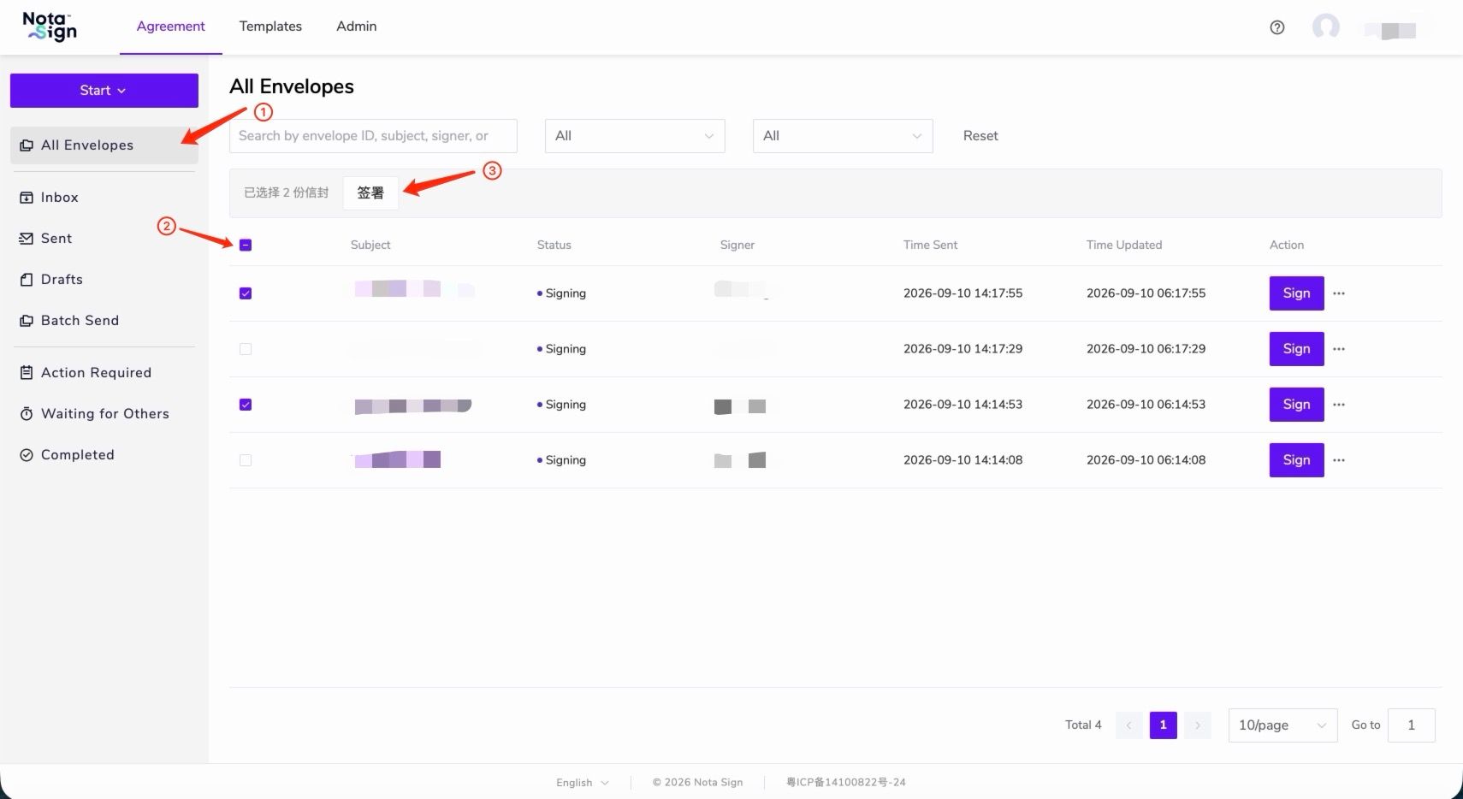Viewport: 1463px width, 799px height.
Task: Click the 签署 batch sign button
Action: click(370, 193)
